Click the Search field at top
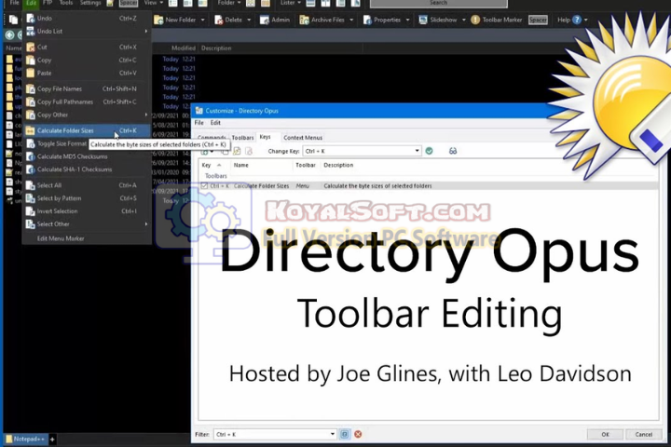The height and width of the screenshot is (447, 671). (x=439, y=4)
